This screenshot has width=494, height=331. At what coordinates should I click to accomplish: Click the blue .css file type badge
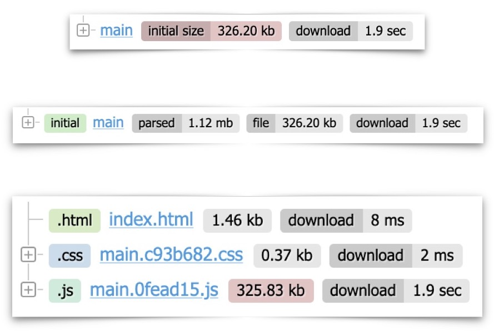69,255
